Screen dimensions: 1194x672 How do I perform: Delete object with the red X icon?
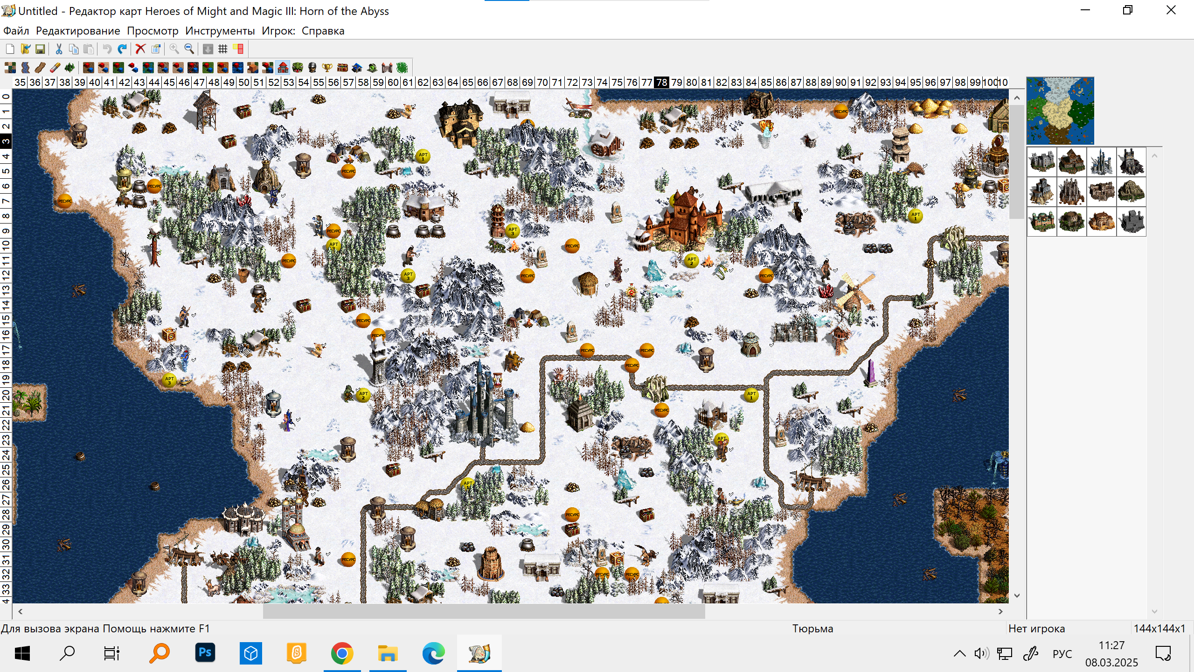click(x=140, y=49)
